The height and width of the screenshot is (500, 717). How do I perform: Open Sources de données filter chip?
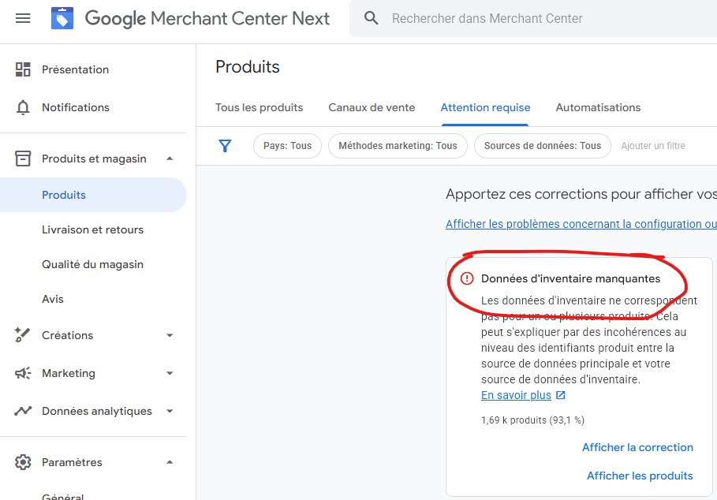pyautogui.click(x=542, y=146)
